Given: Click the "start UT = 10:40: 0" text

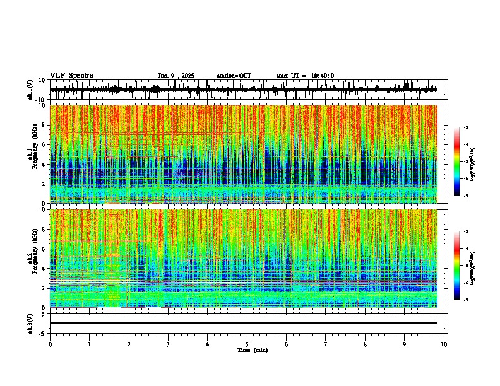Looking at the screenshot, I should pos(305,76).
